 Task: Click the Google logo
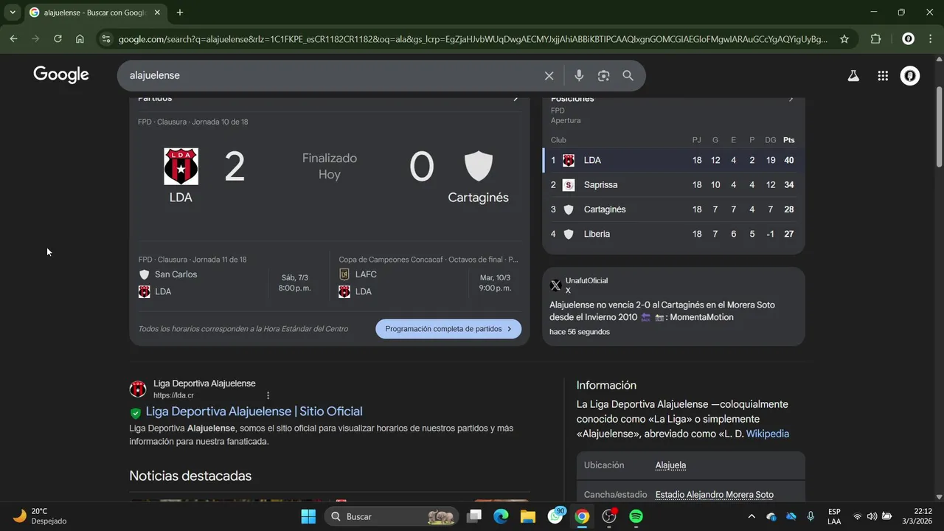61,74
